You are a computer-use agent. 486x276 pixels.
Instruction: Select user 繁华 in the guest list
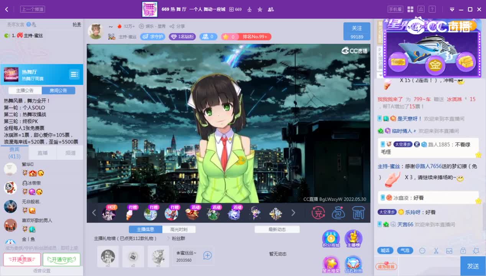click(41, 169)
